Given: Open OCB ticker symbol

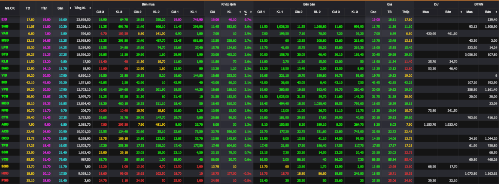Looking at the screenshot, I should tap(4, 138).
